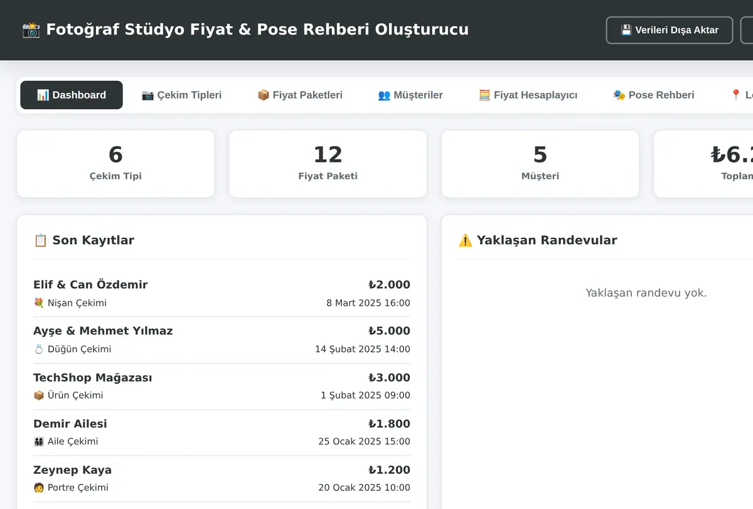Click the Verileri Dışa Aktar button
Viewport: 753px width, 509px height.
pyautogui.click(x=670, y=30)
